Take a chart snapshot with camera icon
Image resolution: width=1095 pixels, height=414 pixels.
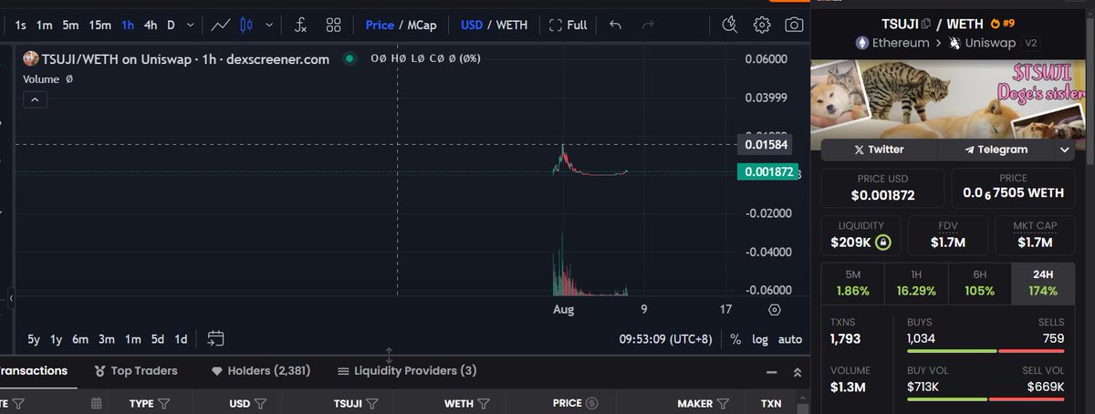[x=795, y=25]
